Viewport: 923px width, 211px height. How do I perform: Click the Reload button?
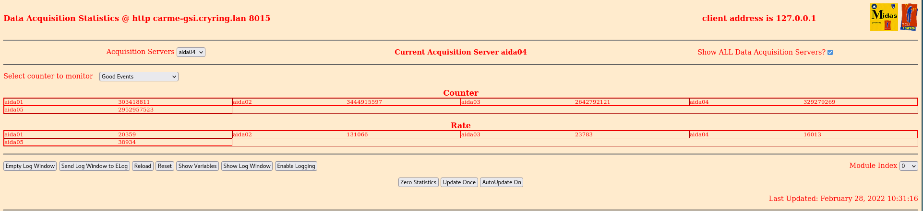(143, 166)
